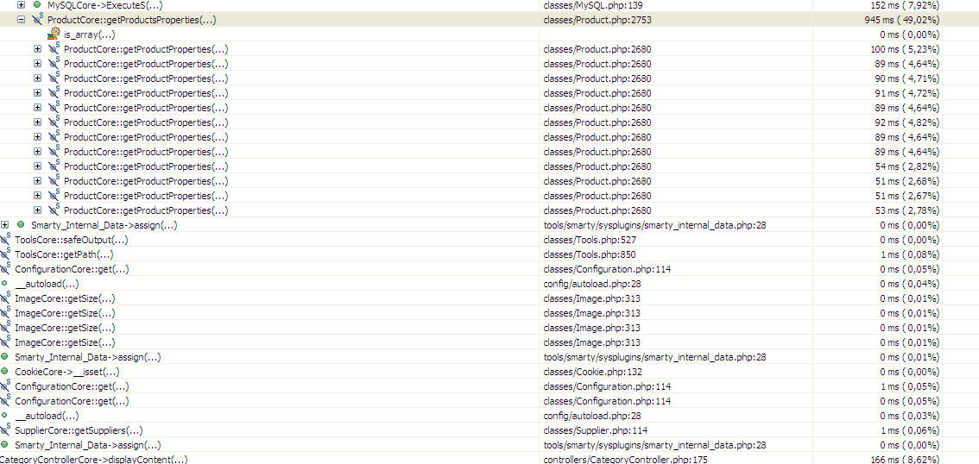979x464 pixels.
Task: Click the 1 ms ( 0,06%) time cell
Action: [x=910, y=430]
